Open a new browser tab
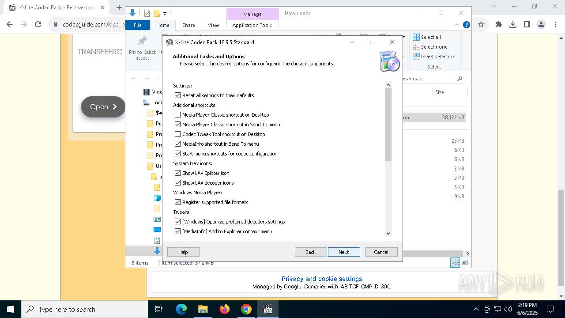Screen dimensions: 565x318 119,7
